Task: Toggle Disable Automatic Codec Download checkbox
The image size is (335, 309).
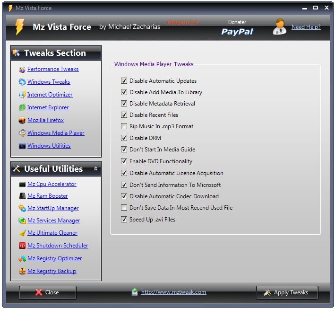Action: click(x=124, y=196)
